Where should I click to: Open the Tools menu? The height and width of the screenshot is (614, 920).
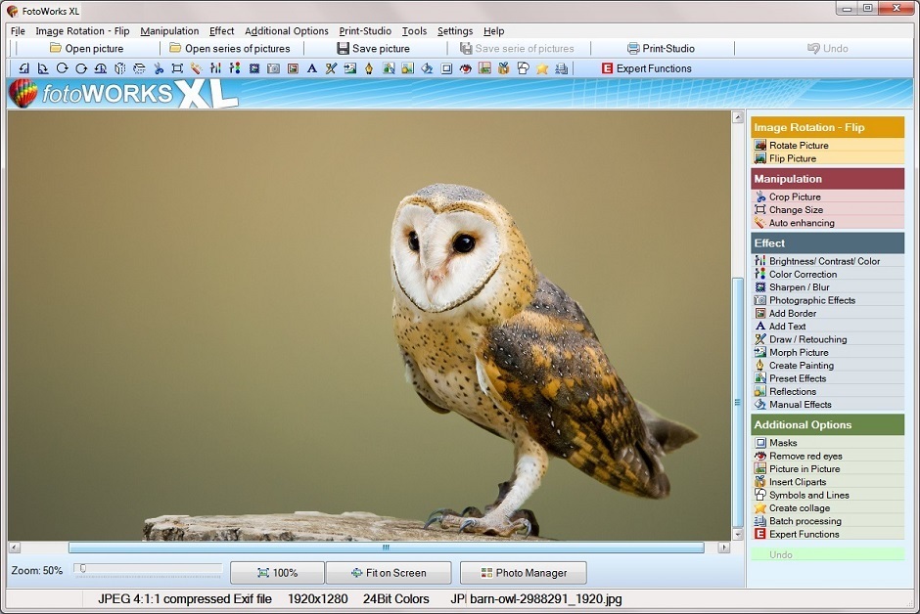tap(414, 30)
